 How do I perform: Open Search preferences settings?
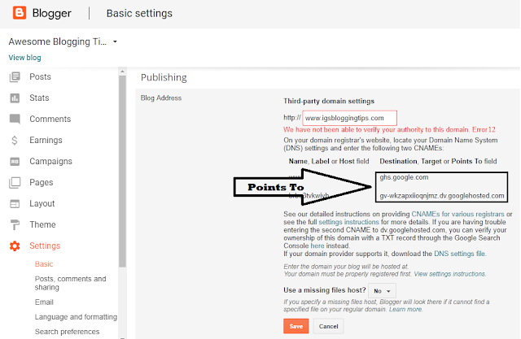pyautogui.click(x=67, y=332)
